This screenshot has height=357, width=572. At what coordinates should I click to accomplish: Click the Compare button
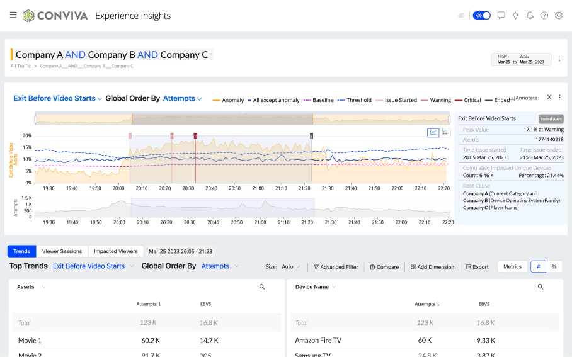coord(384,267)
